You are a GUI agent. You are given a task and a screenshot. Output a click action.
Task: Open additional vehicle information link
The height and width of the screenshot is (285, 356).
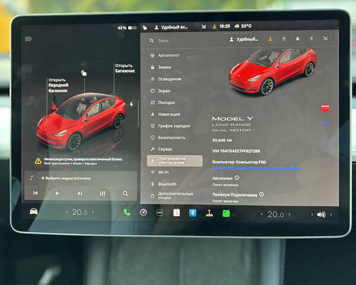[256, 169]
